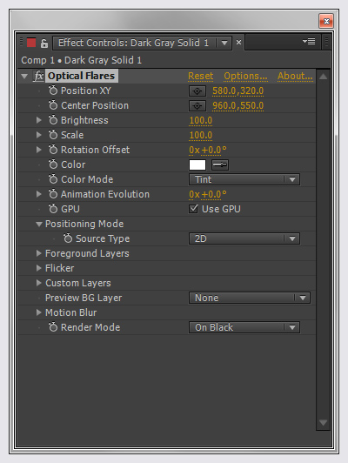
Task: Open the Source Type 2D dropdown
Action: click(x=244, y=238)
